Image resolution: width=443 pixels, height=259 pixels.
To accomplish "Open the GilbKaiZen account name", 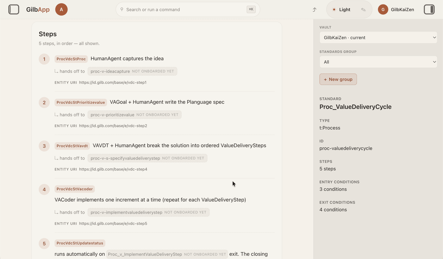I will coord(402,9).
